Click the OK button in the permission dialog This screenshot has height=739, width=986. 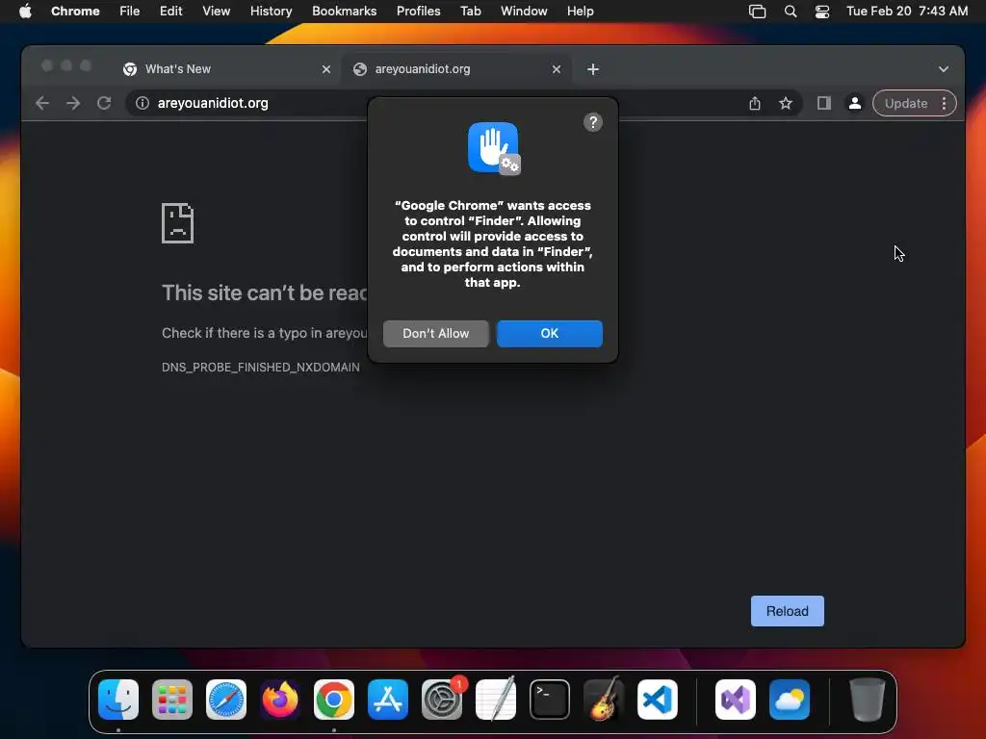549,334
